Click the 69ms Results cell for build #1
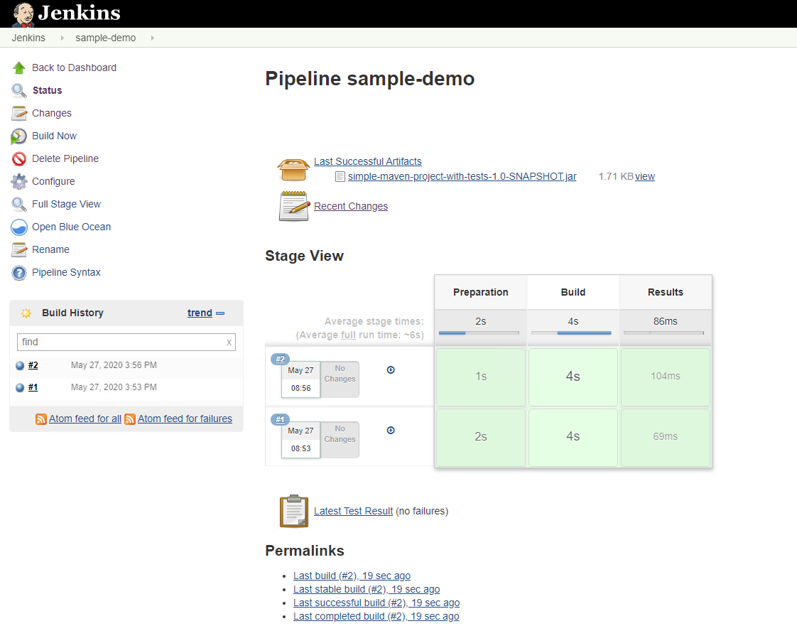This screenshot has height=631, width=797. click(666, 437)
